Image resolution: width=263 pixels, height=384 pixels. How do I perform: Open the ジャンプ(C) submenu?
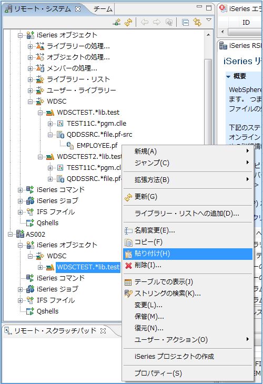188,163
